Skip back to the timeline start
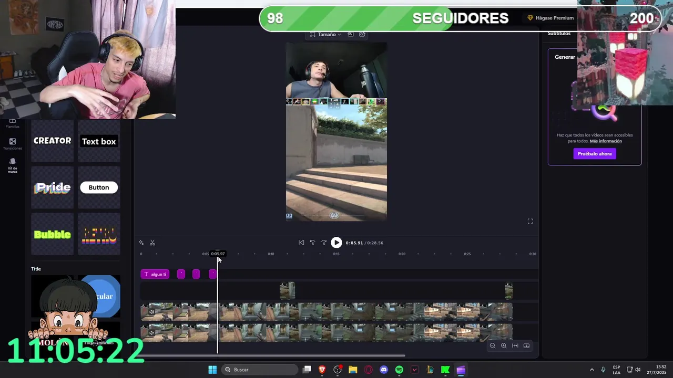 [301, 243]
